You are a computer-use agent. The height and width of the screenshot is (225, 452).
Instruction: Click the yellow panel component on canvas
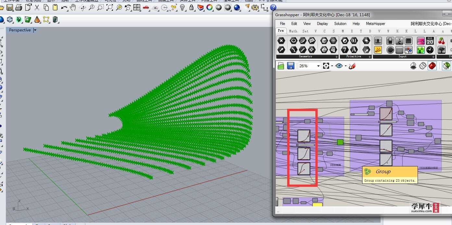point(317,204)
